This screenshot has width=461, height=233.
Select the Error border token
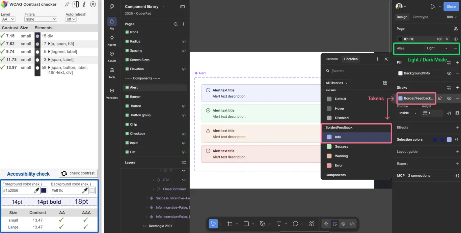pos(356,165)
